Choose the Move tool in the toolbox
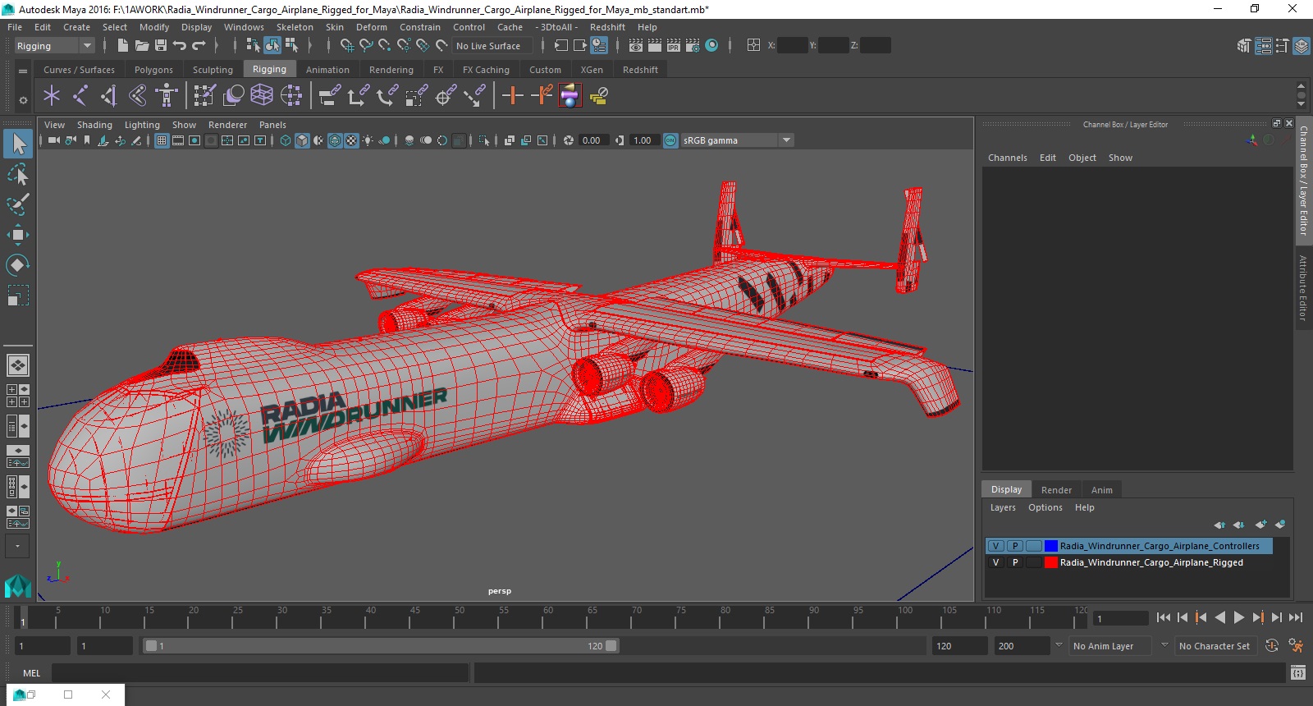 click(x=17, y=235)
